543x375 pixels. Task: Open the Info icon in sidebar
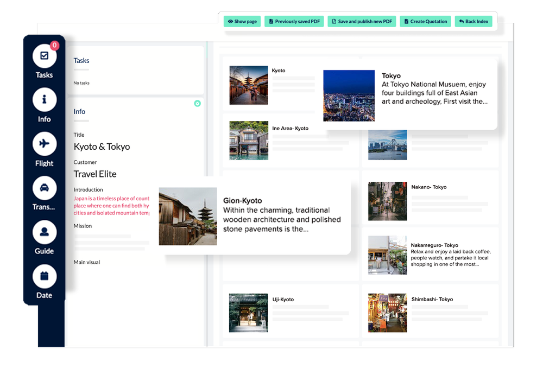[x=45, y=100]
